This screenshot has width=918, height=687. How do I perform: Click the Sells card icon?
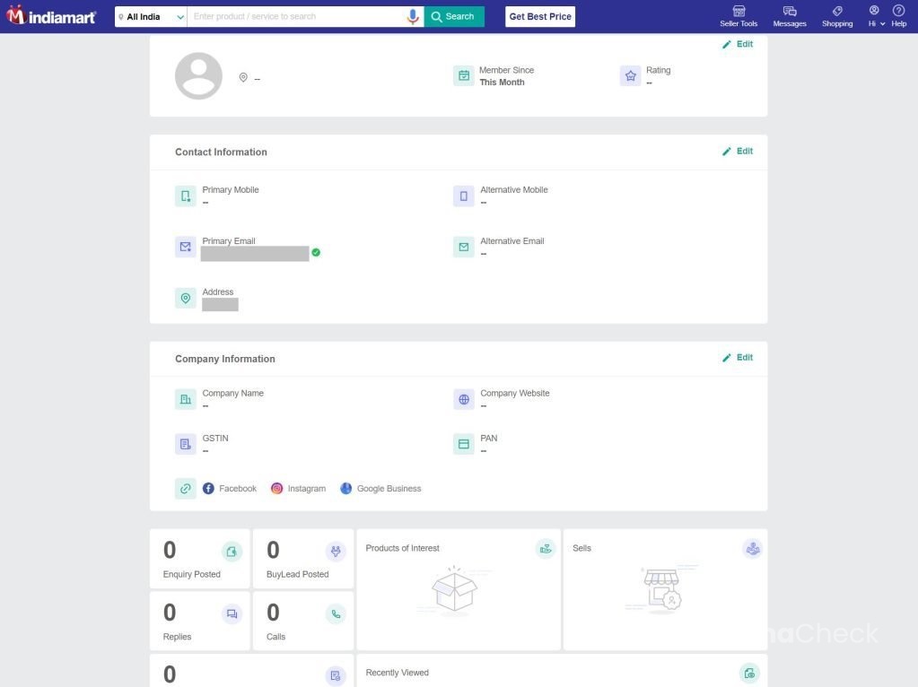pyautogui.click(x=753, y=549)
